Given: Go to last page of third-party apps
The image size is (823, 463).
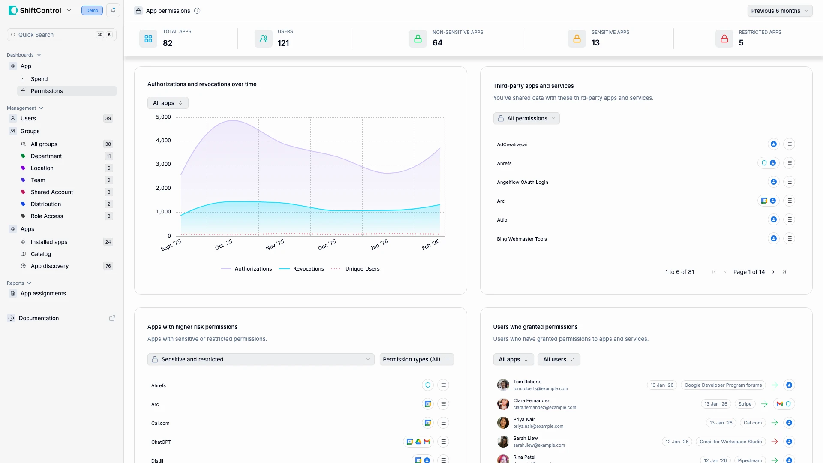Looking at the screenshot, I should 784,272.
